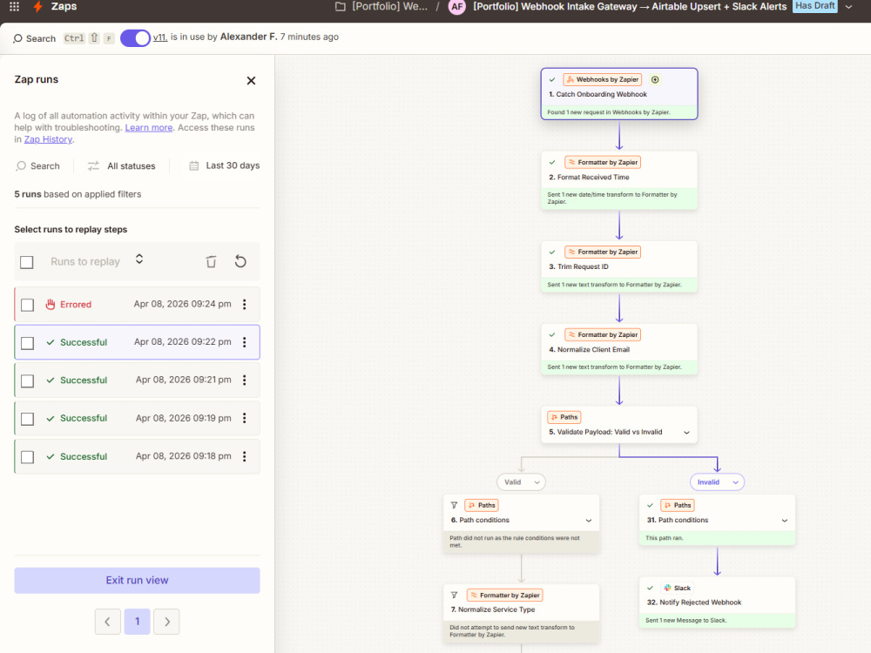Expand step 6 Path conditions chevron
Image resolution: width=871 pixels, height=653 pixels.
tap(589, 521)
